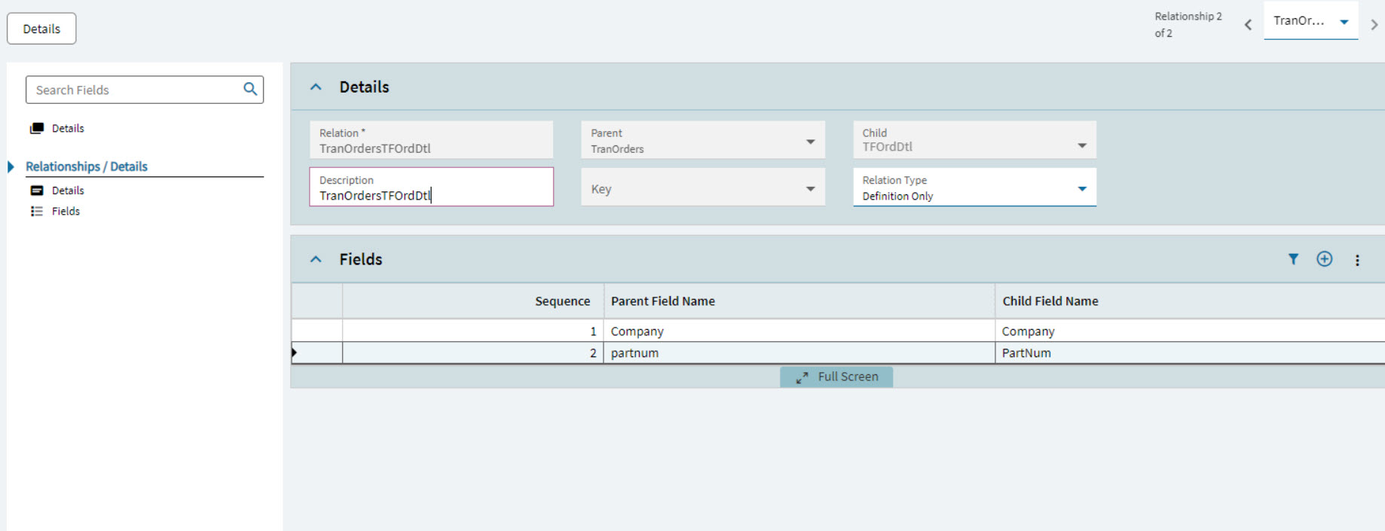Click the Parent Field Name column header
This screenshot has height=531, width=1385.
[799, 301]
